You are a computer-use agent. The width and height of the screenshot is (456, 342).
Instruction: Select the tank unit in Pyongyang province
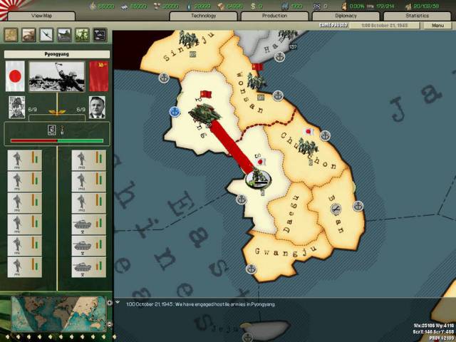click(x=202, y=113)
